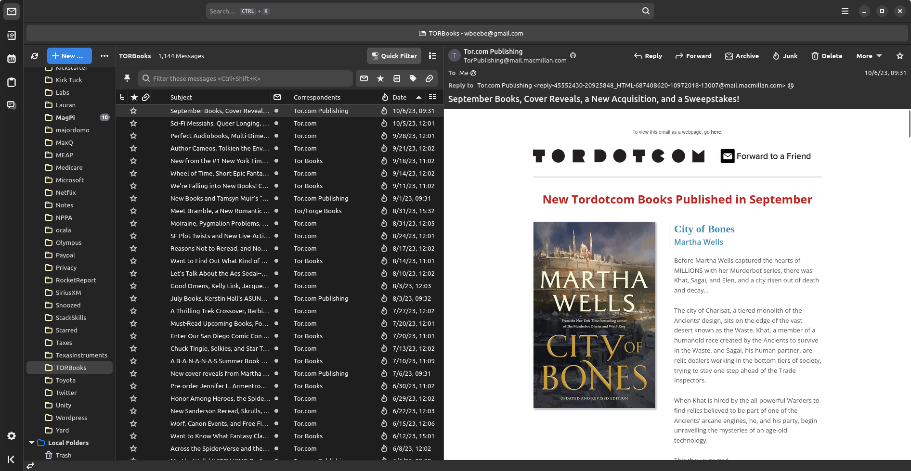Open the TORBooks folder

[x=70, y=368]
